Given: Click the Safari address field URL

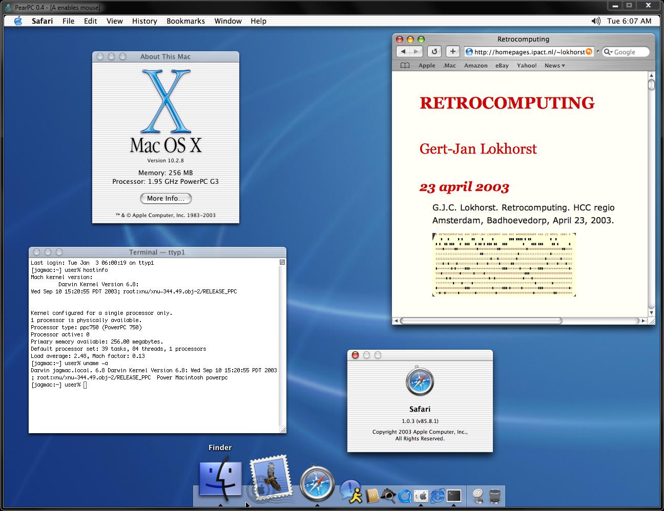Looking at the screenshot, I should click(x=529, y=52).
